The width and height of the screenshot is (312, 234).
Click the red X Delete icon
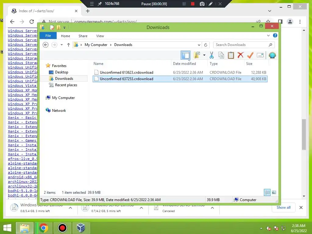click(x=240, y=55)
